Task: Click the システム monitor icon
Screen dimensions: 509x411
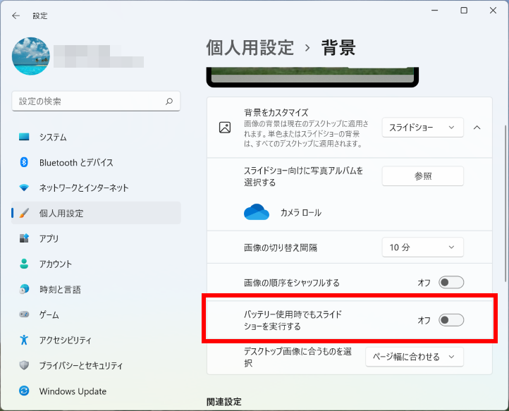Action: pyautogui.click(x=24, y=137)
